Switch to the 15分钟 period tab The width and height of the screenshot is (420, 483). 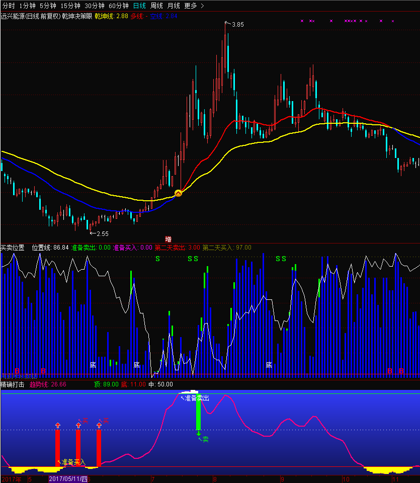[70, 6]
